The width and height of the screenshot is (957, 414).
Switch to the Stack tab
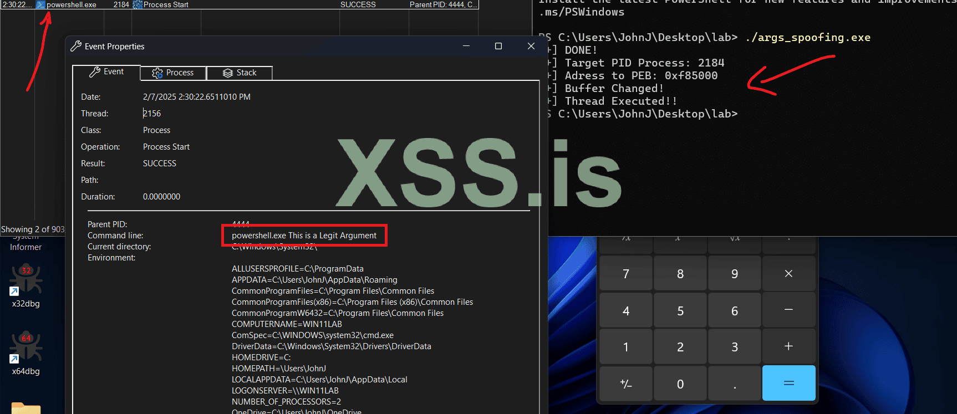(240, 73)
